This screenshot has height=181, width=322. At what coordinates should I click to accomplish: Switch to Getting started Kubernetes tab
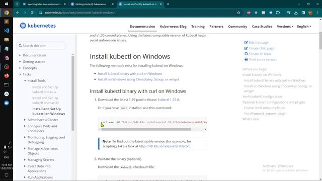pyautogui.click(x=91, y=4)
